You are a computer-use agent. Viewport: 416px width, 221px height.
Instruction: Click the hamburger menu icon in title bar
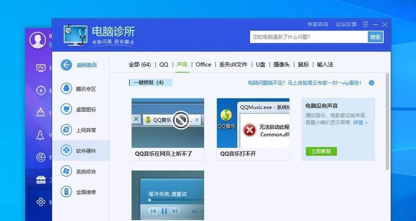pos(366,24)
